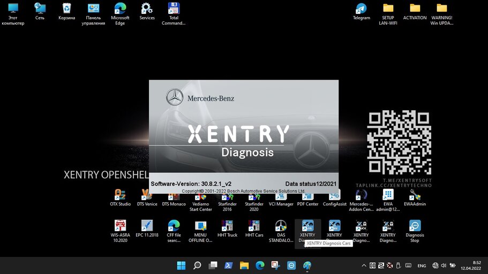
Task: Select the Microsoft Edge desktop shortcut
Action: point(120,14)
